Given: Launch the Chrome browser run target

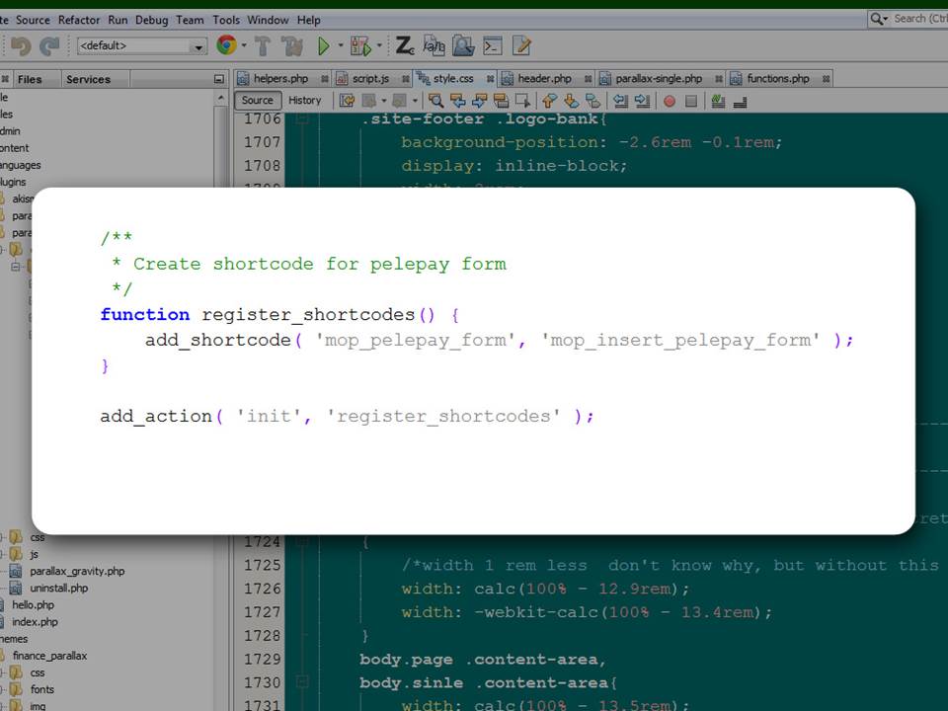Looking at the screenshot, I should 227,45.
